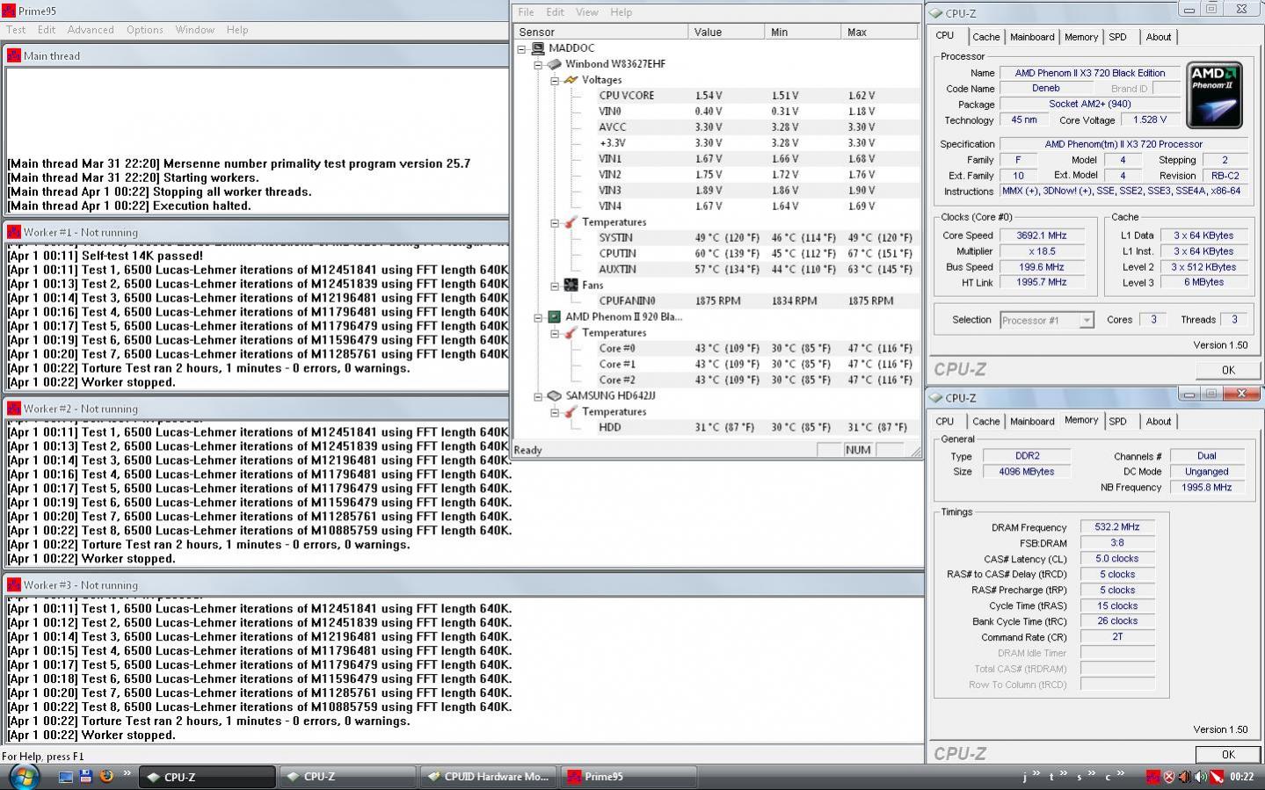Click Worker #1 window icon
This screenshot has height=790, width=1265.
point(14,232)
